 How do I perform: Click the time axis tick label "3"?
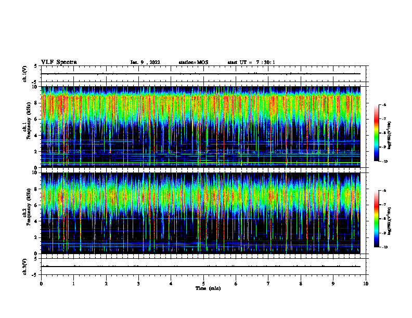tap(138, 284)
